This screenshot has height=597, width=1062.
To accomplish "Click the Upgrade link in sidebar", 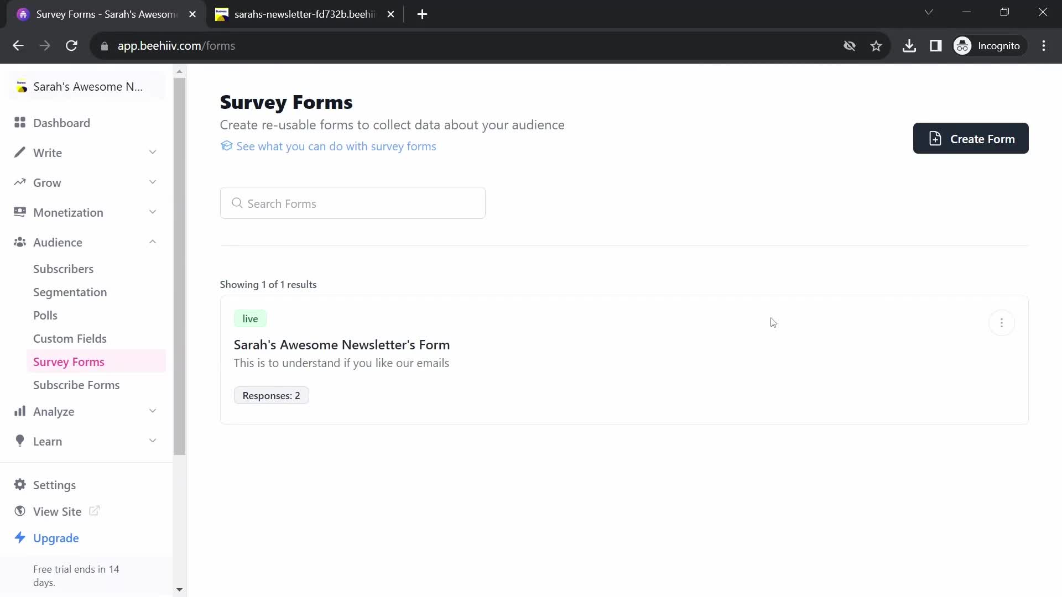I will 56,538.
